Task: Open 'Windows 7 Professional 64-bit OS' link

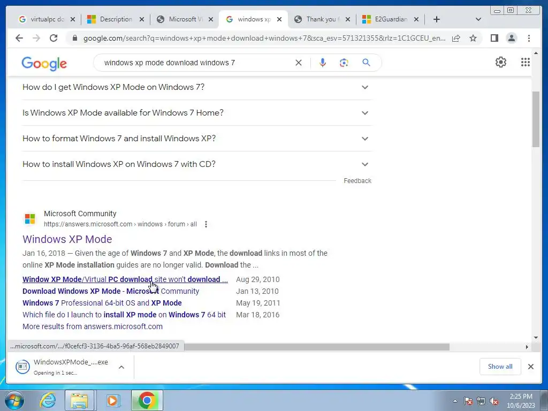Action: coord(102,303)
